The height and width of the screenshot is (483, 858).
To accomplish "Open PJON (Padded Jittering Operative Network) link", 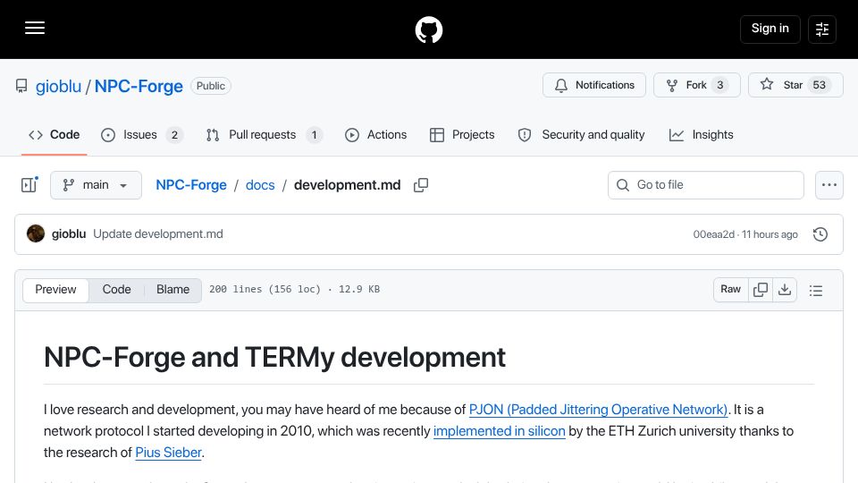I will [598, 410].
